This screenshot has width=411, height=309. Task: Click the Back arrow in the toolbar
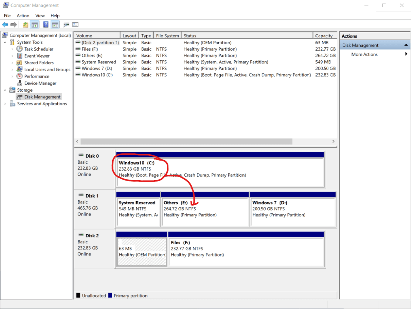click(x=5, y=25)
